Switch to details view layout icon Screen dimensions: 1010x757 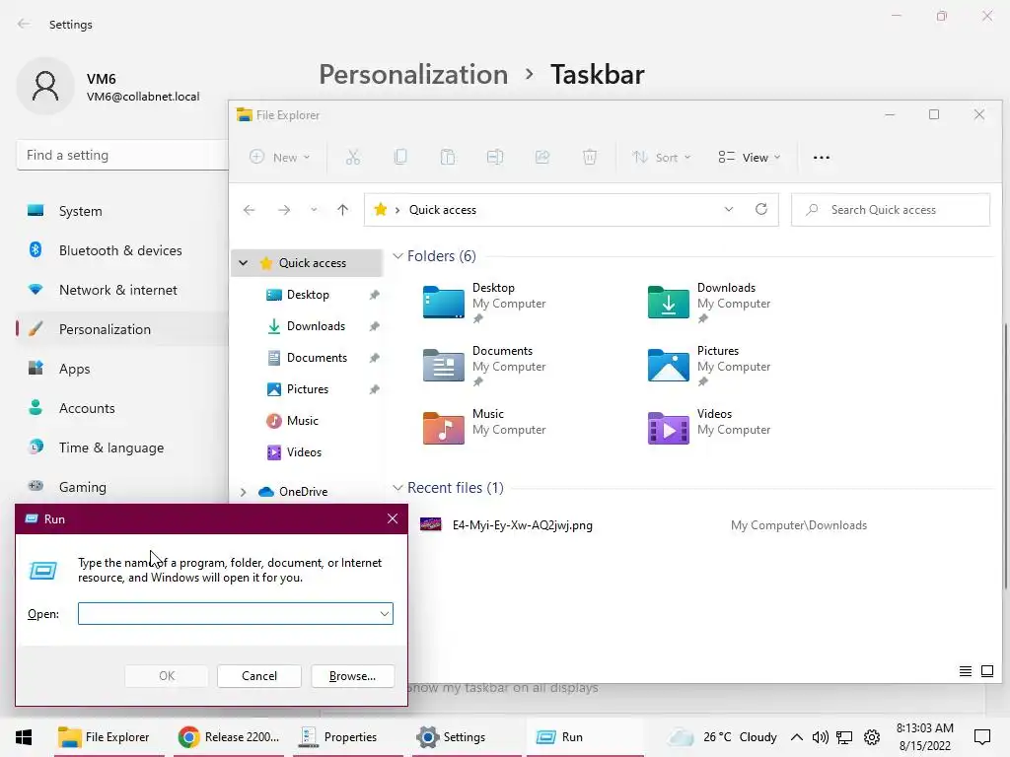[965, 671]
